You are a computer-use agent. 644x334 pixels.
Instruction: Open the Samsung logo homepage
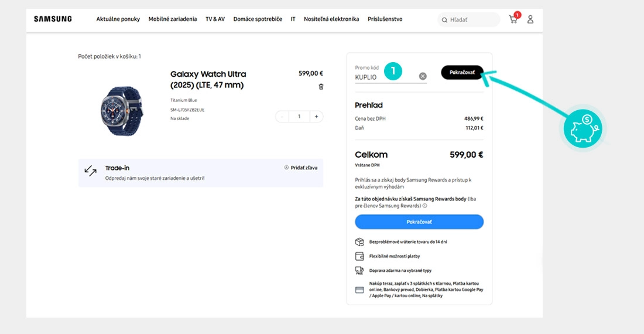53,19
